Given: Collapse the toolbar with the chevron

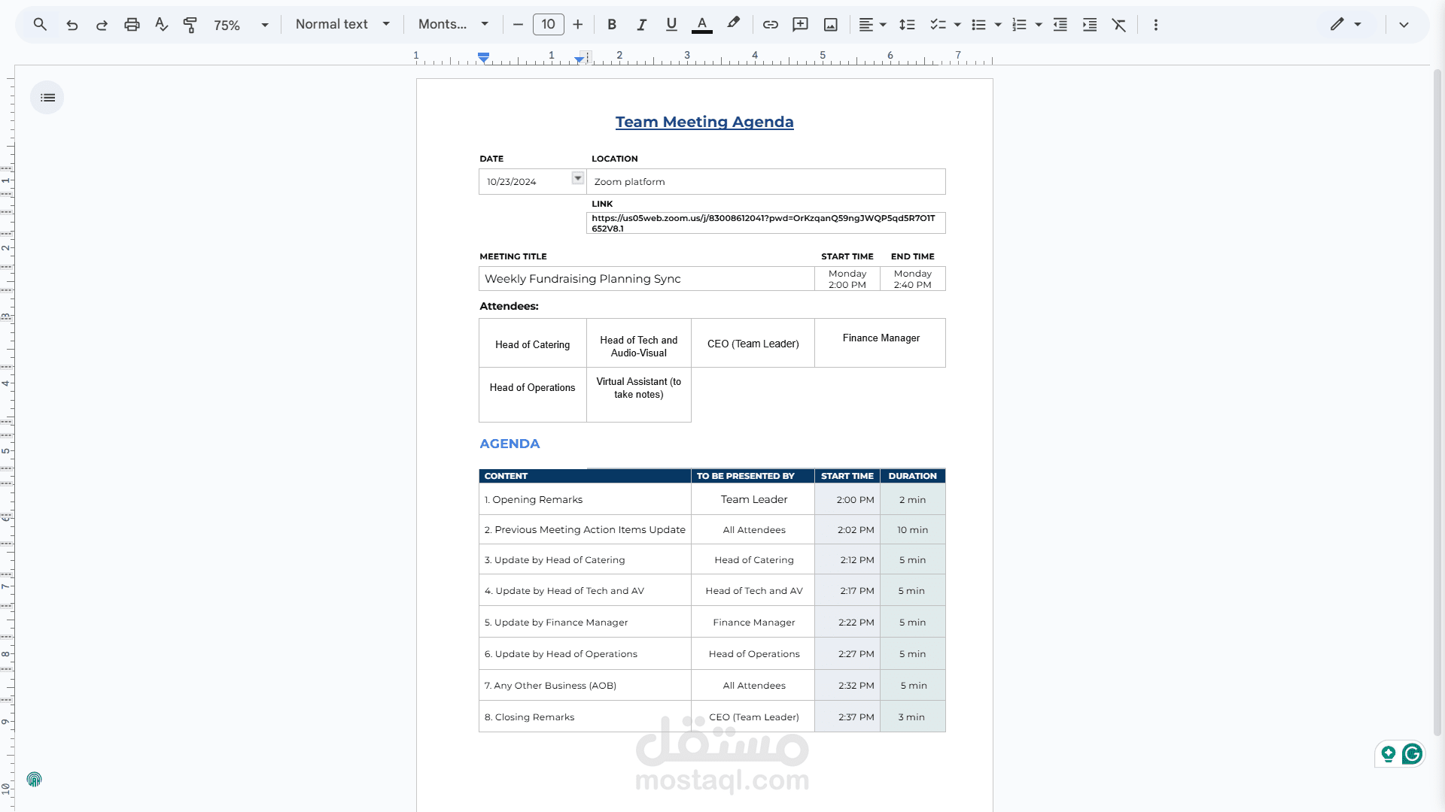Looking at the screenshot, I should 1404,24.
